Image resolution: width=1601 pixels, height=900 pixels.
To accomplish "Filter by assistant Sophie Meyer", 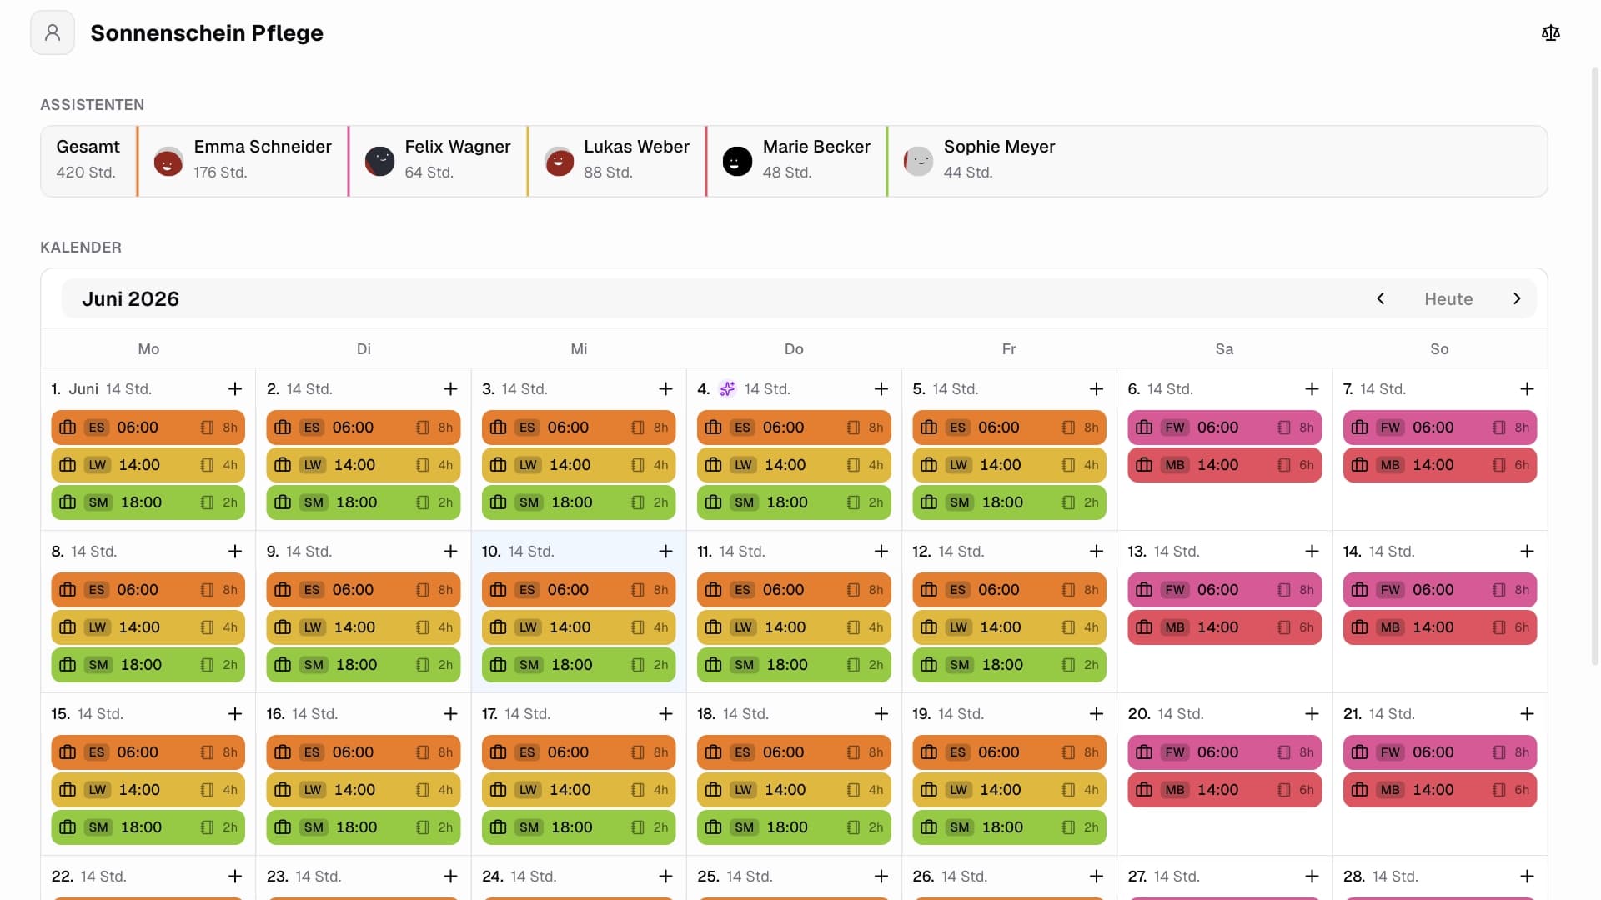I will [980, 161].
